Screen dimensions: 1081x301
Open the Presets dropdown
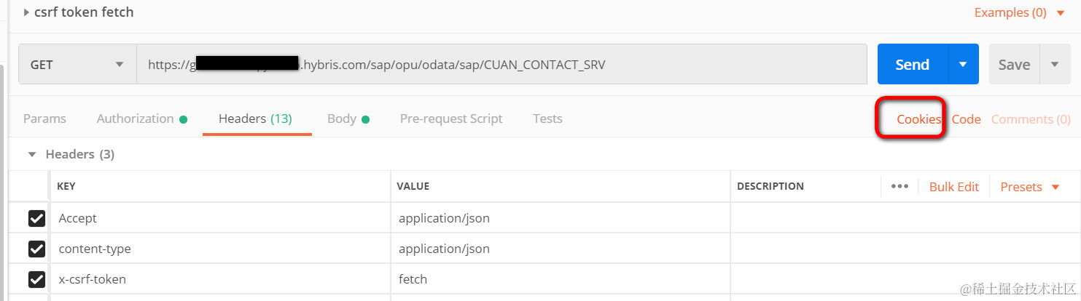[1029, 187]
